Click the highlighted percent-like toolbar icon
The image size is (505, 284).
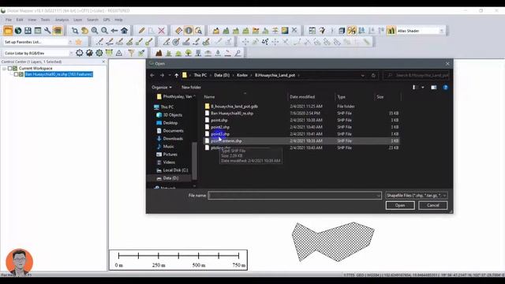(351, 31)
